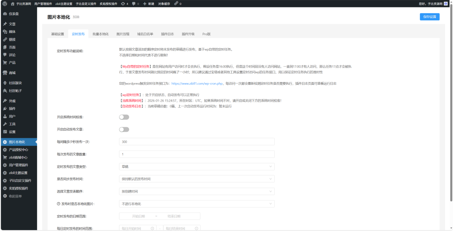Click the help icon beside 发布时是否本地化图片
453x231 pixels.
(x=58, y=204)
